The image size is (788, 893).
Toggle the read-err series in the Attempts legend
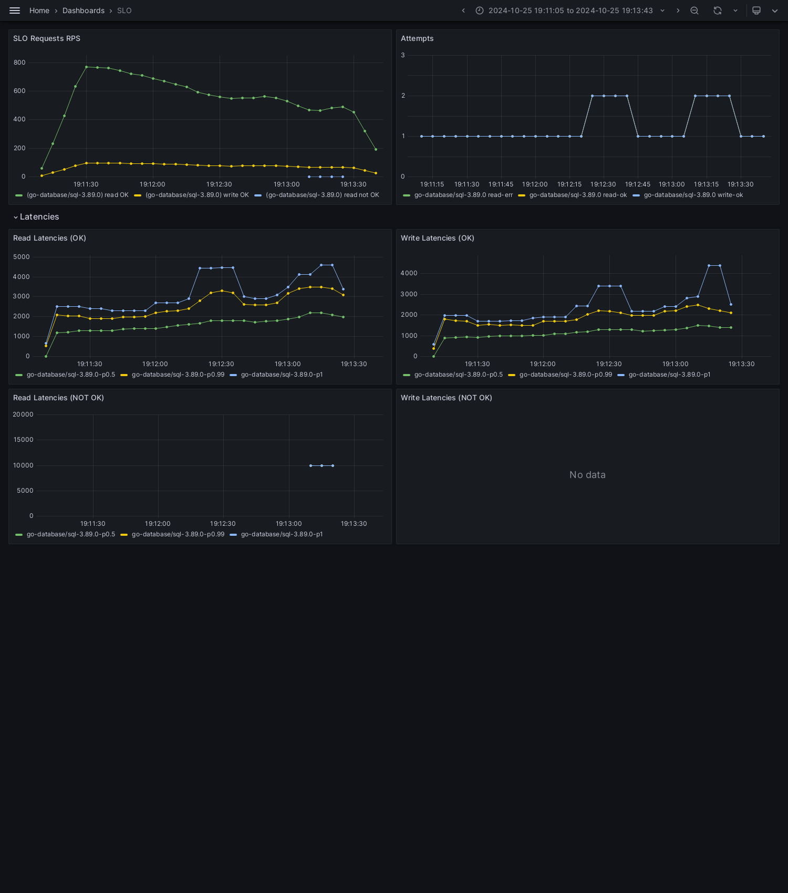(463, 195)
